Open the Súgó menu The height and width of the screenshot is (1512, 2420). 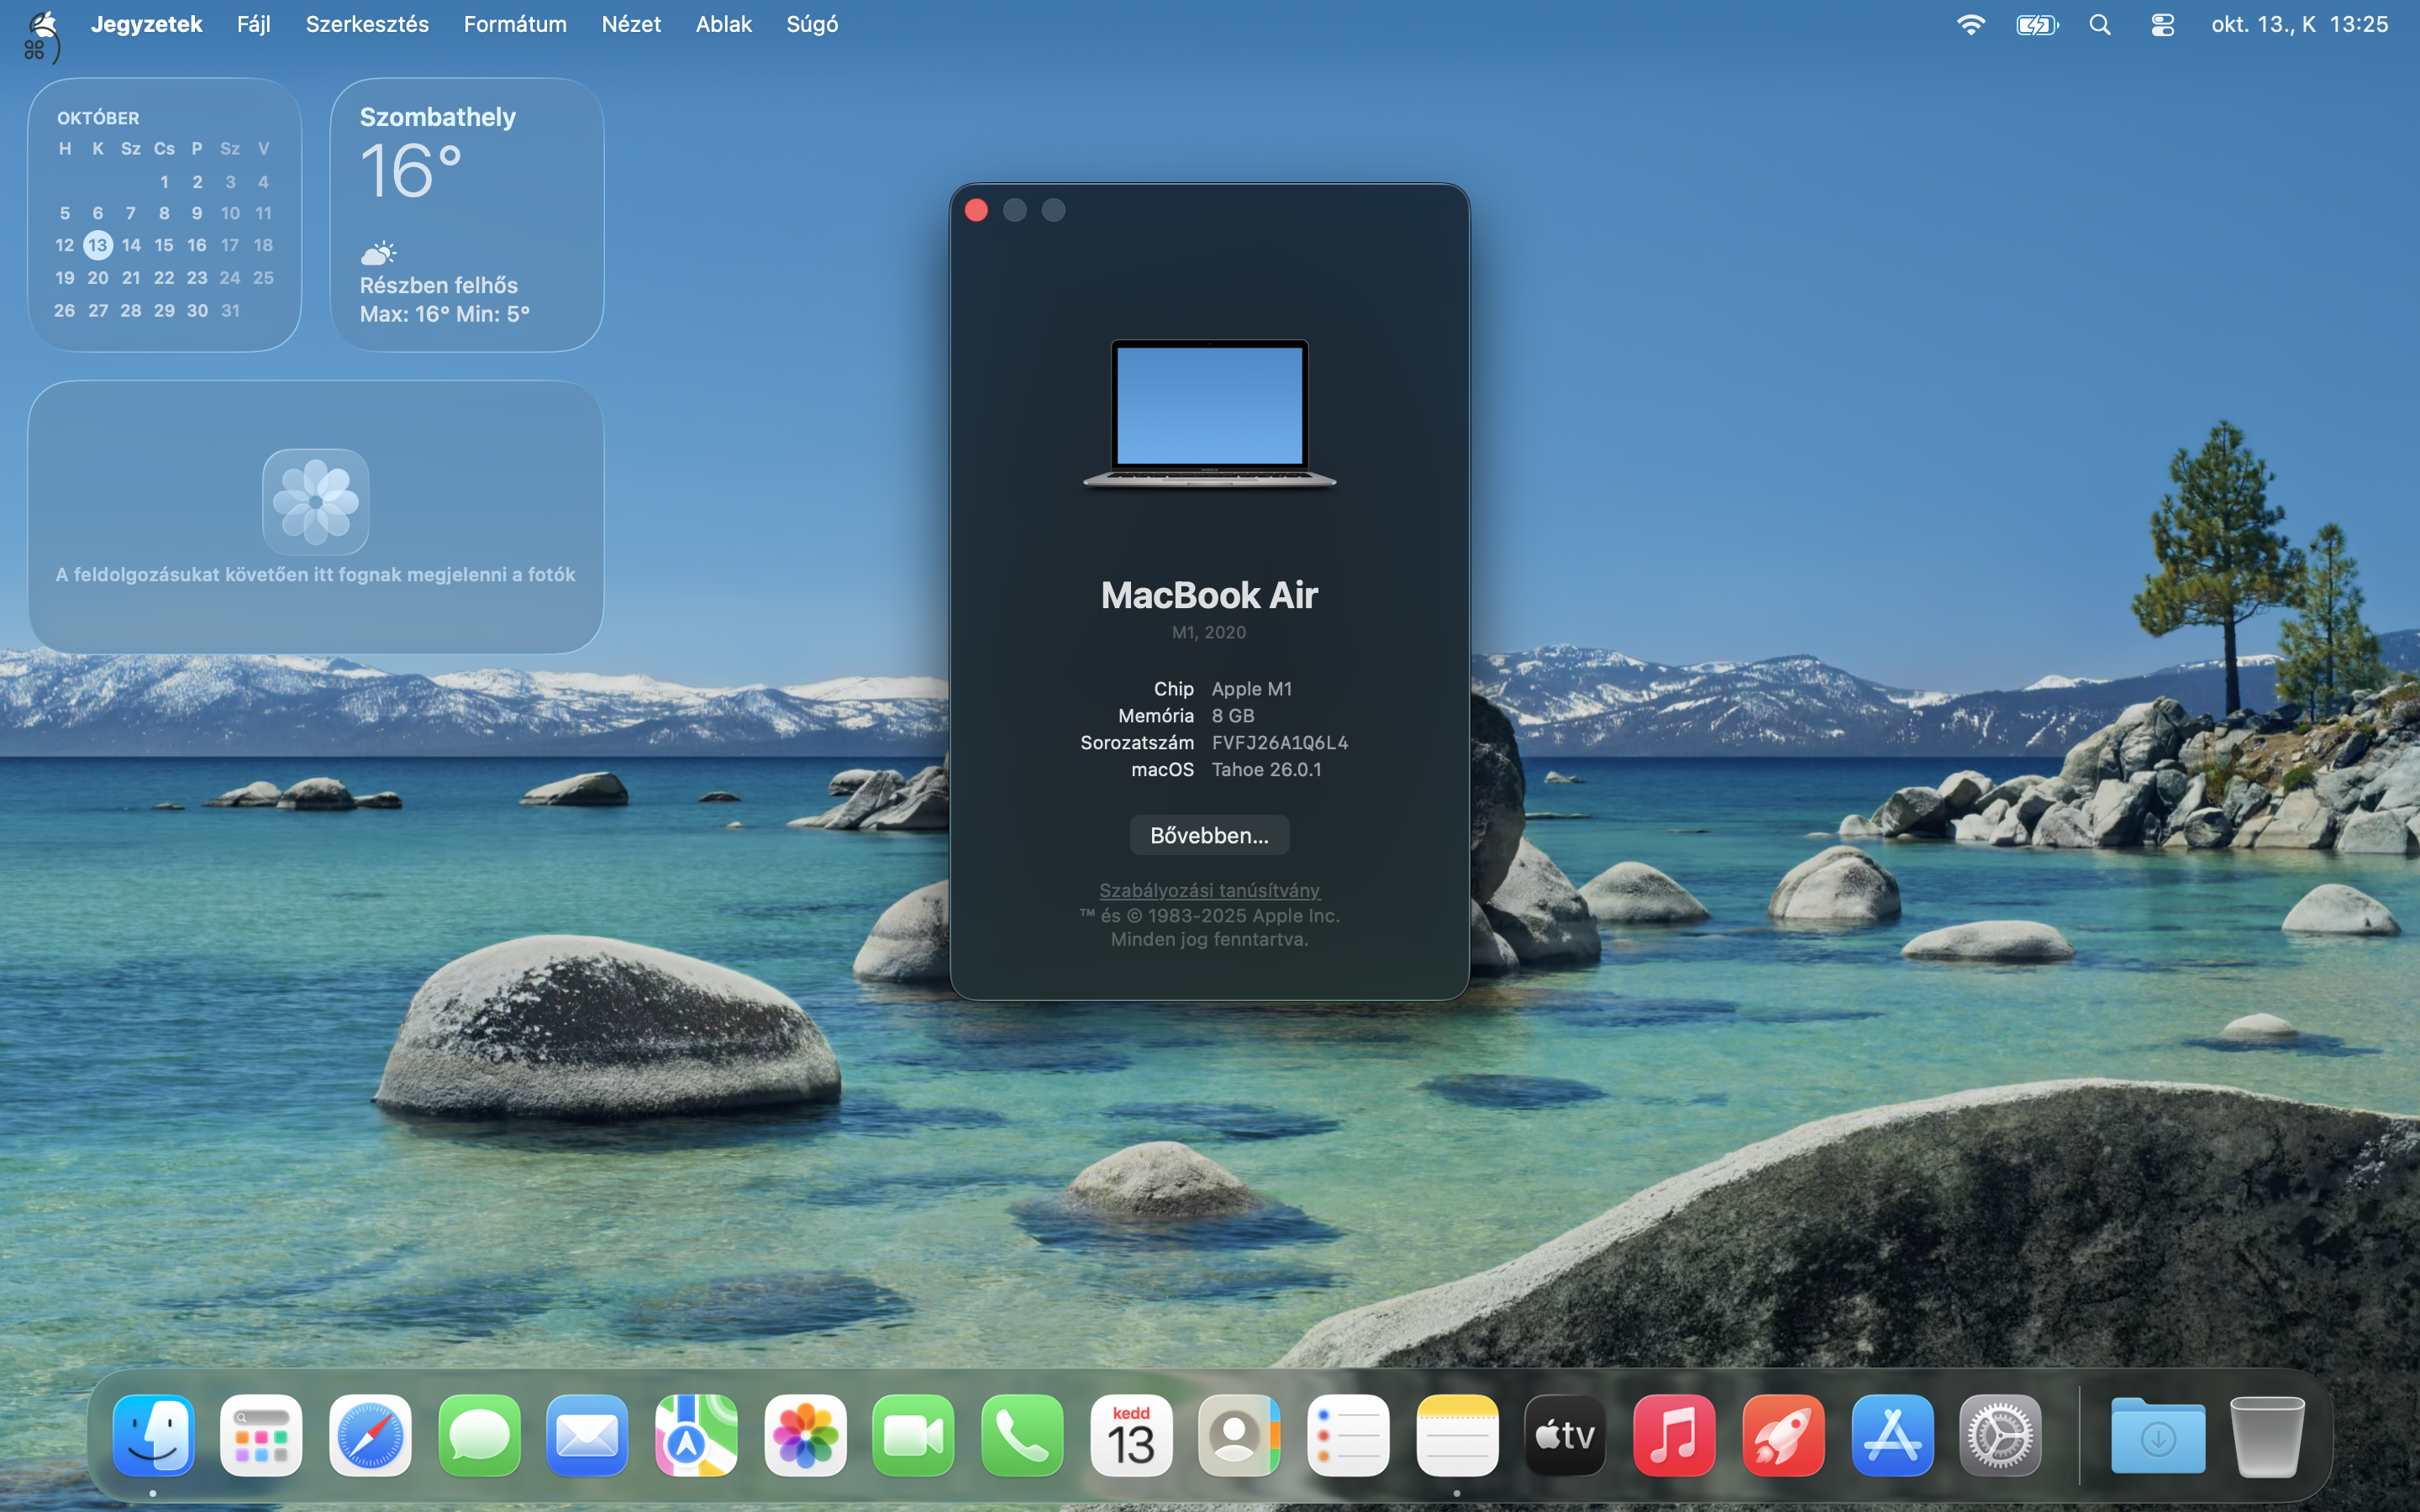[812, 24]
